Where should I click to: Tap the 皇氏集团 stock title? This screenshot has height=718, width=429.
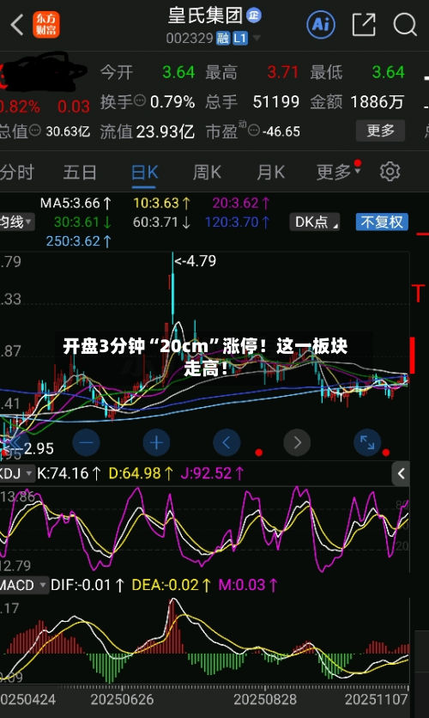(205, 15)
